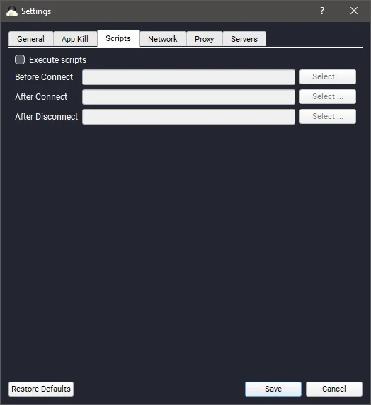
Task: Click the application icon in Settings title bar
Action: pyautogui.click(x=12, y=11)
